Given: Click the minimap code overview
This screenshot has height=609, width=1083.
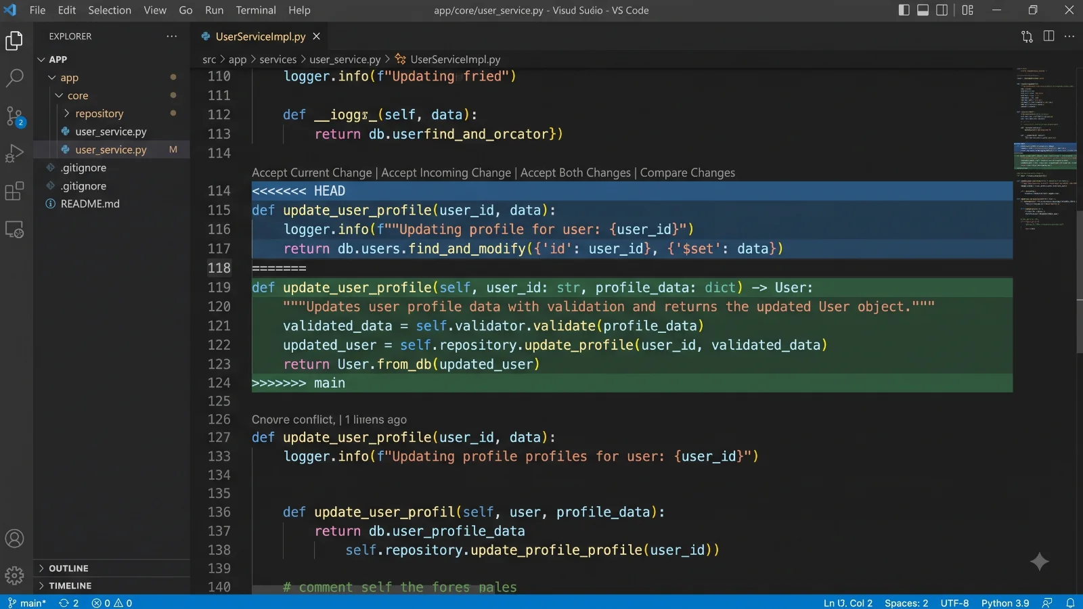Looking at the screenshot, I should tap(1044, 149).
